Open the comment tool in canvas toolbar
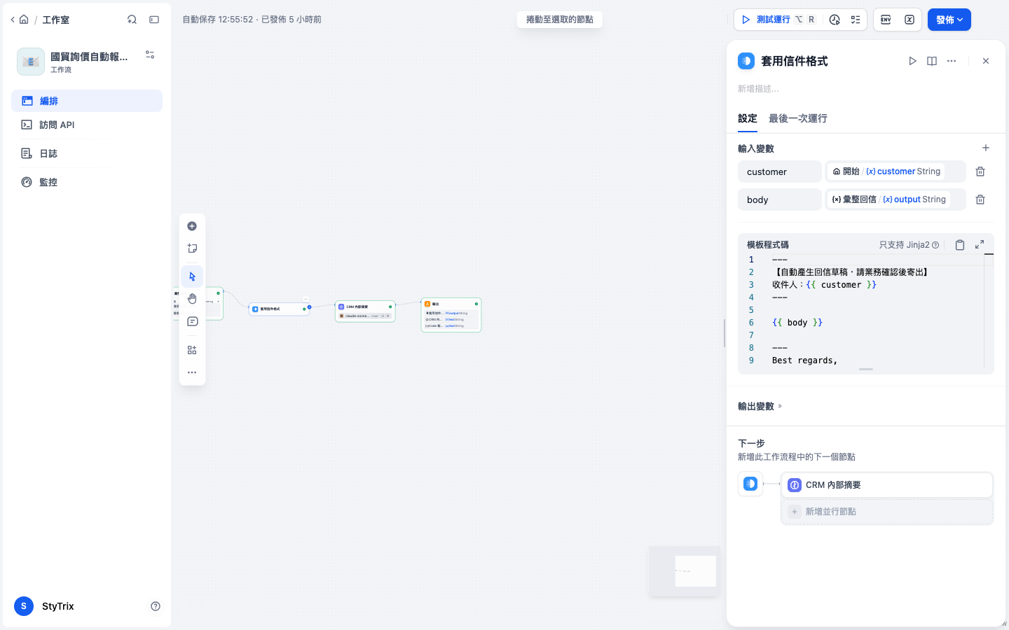Screen dimensions: 1009x630 pos(192,321)
